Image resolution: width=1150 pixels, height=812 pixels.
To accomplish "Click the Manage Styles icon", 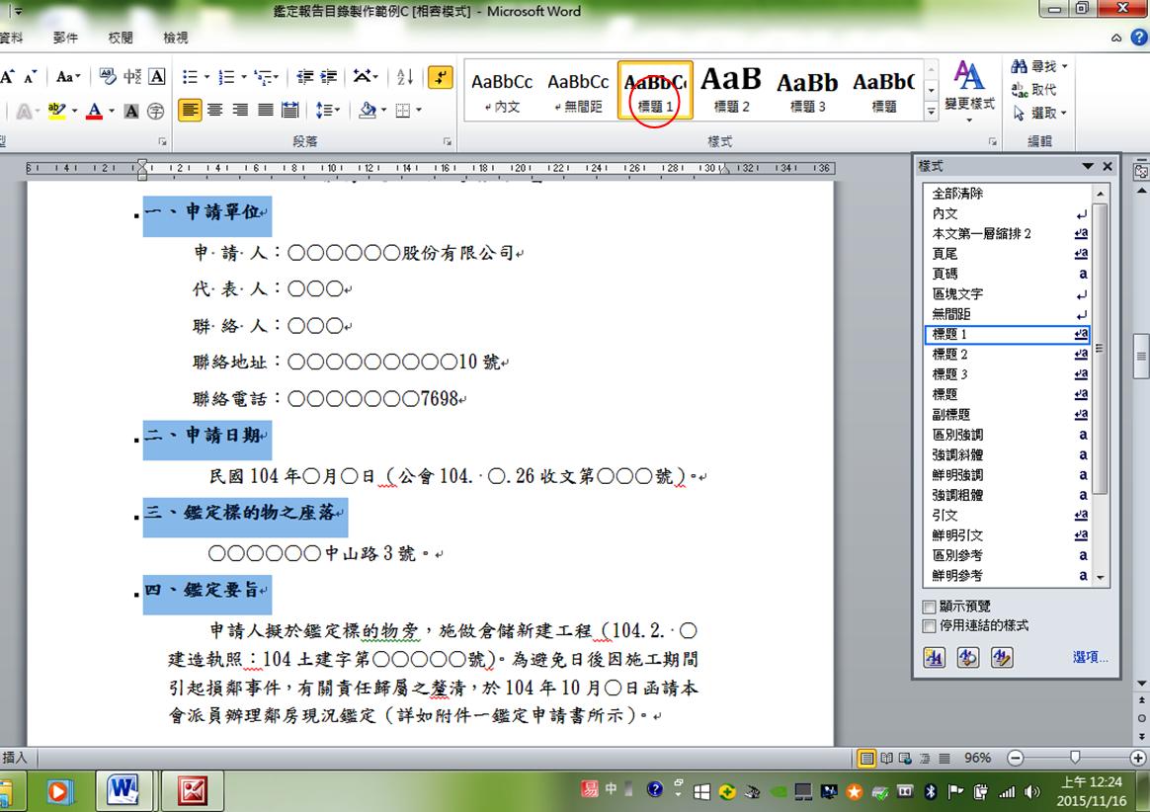I will [1002, 658].
